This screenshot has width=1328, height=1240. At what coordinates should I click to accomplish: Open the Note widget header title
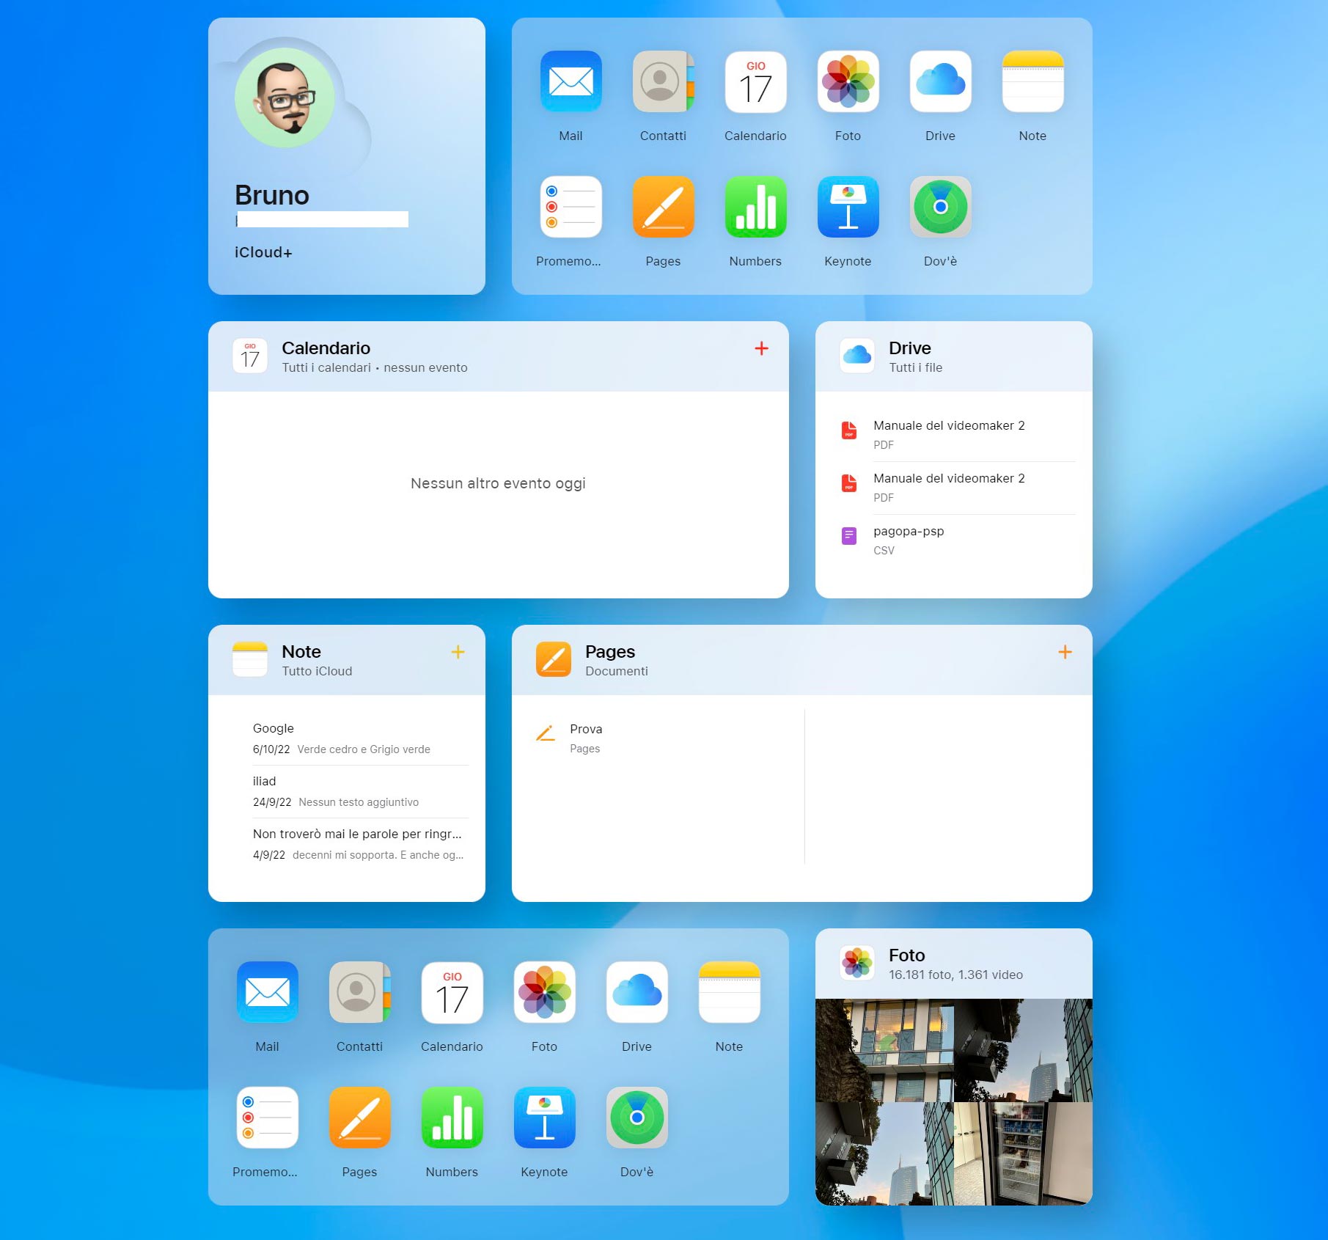point(301,652)
